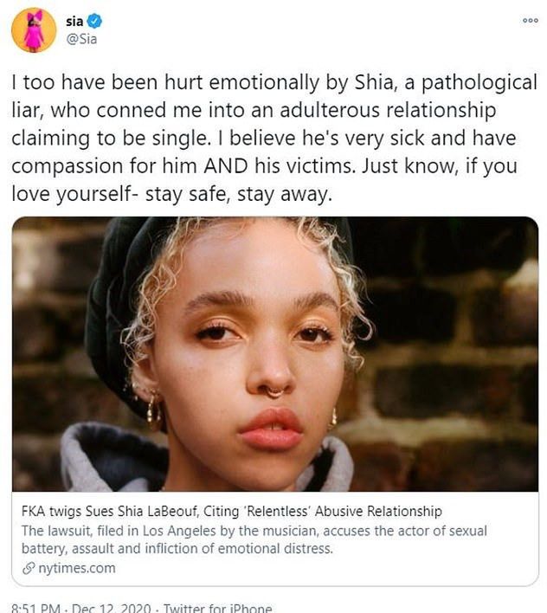Click the display name "sia"
Image resolution: width=547 pixels, height=613 pixels.
(75, 20)
